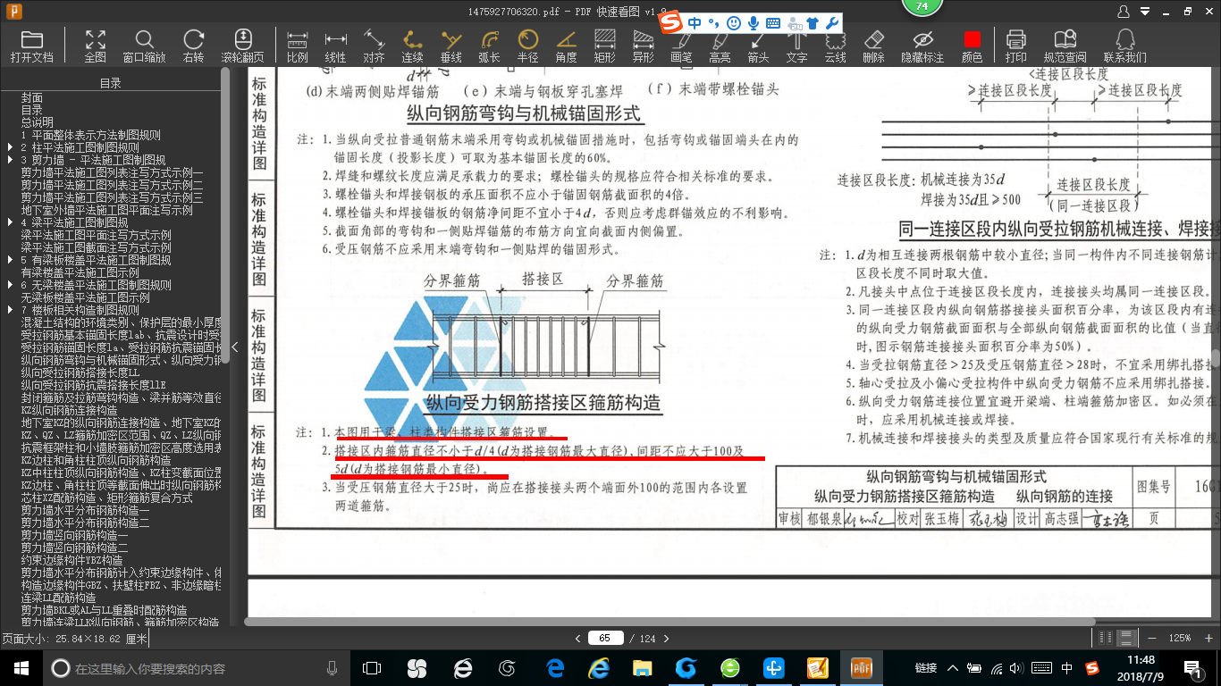Open the 总说明 bookmark
Image resolution: width=1221 pixels, height=686 pixels.
[x=38, y=122]
